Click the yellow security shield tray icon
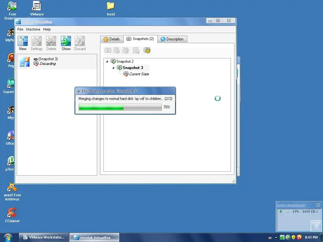 pyautogui.click(x=294, y=237)
